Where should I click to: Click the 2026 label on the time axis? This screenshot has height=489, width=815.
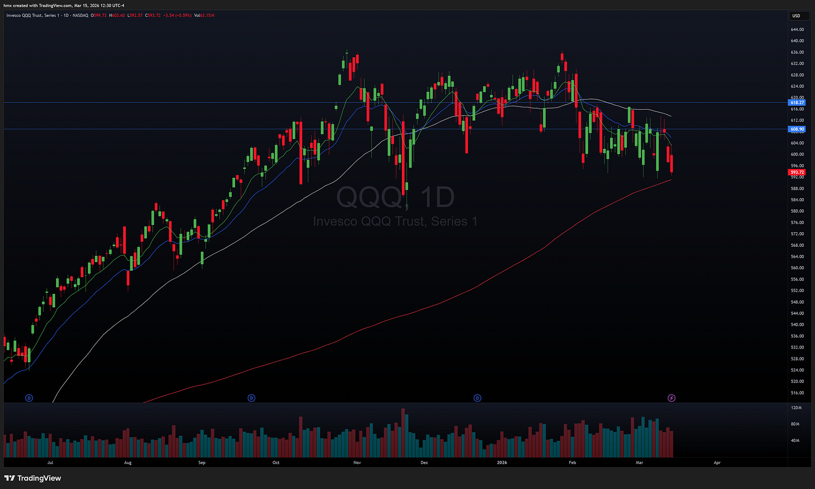click(x=502, y=463)
